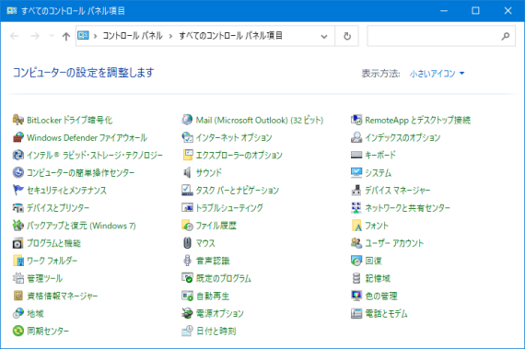This screenshot has width=525, height=349.
Task: Open the ワーク フォルダー icon
Action: [18, 261]
